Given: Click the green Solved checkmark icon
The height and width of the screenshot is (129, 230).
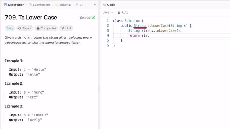Looking at the screenshot, I should click(93, 18).
